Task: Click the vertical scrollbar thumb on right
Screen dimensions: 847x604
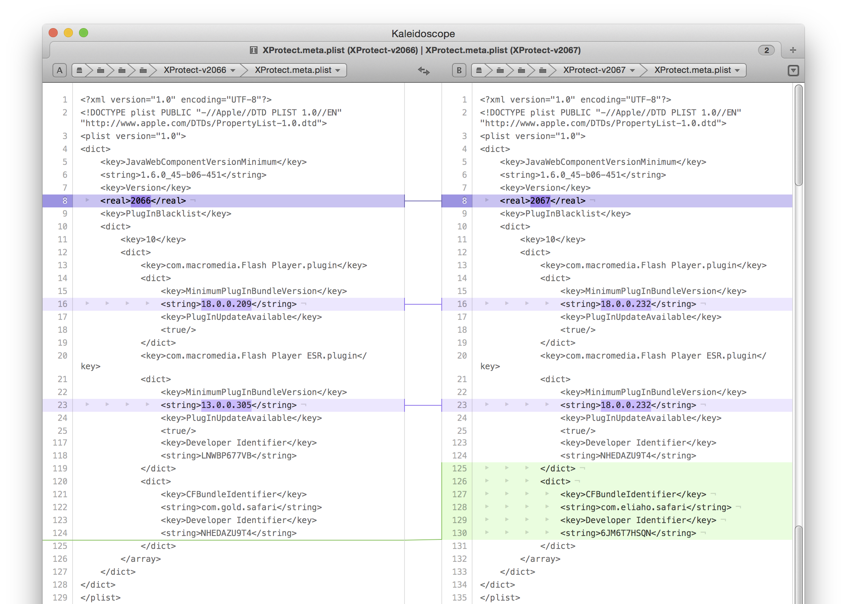Action: [798, 135]
